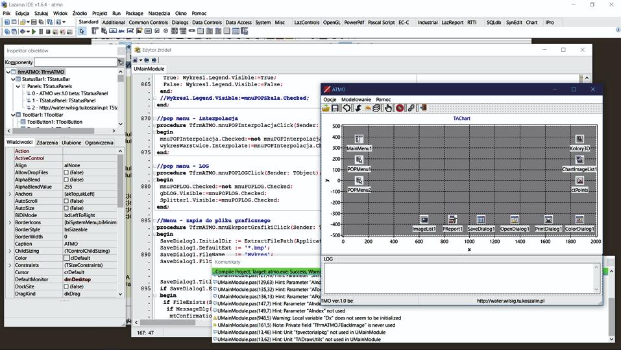
Task: Toggle the AutoSize checkbox
Action: tap(67, 208)
